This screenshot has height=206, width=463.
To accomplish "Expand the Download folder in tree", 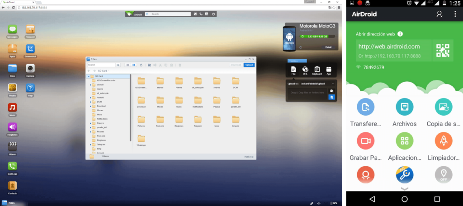I will click(90, 106).
